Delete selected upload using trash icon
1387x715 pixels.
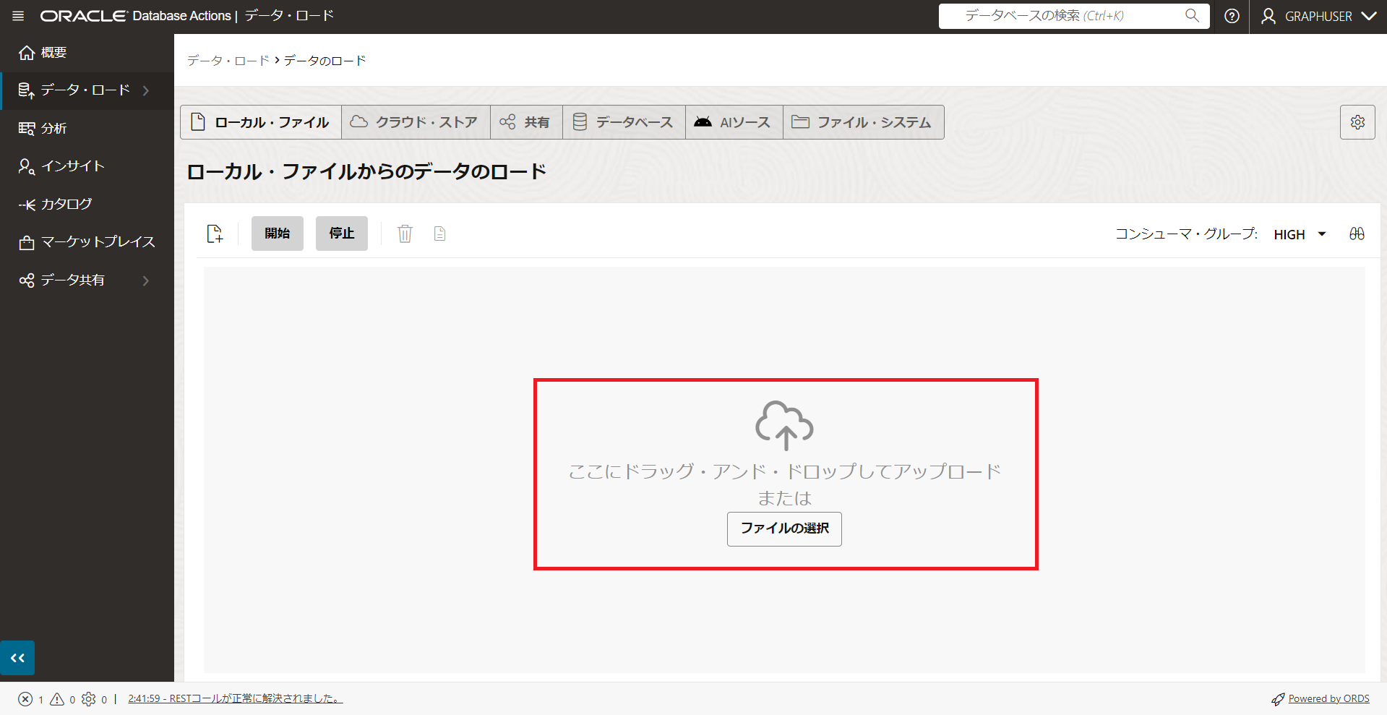point(405,233)
